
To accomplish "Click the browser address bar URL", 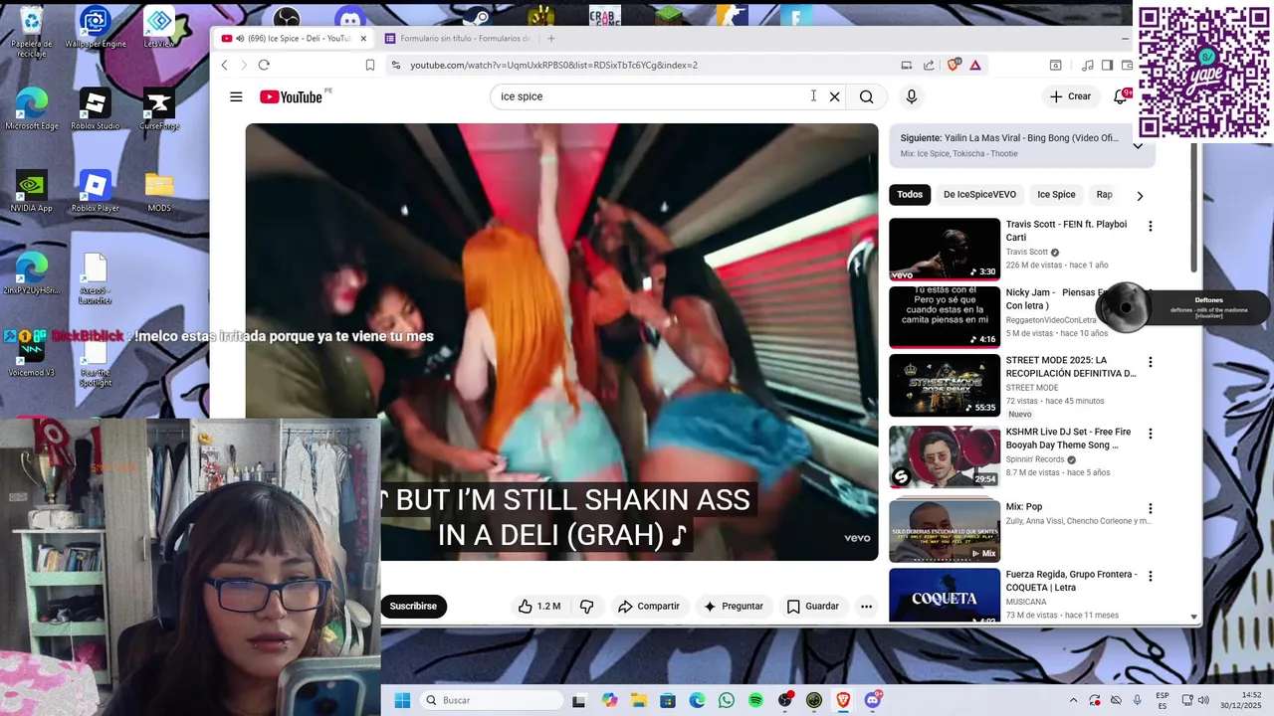I will [x=553, y=65].
